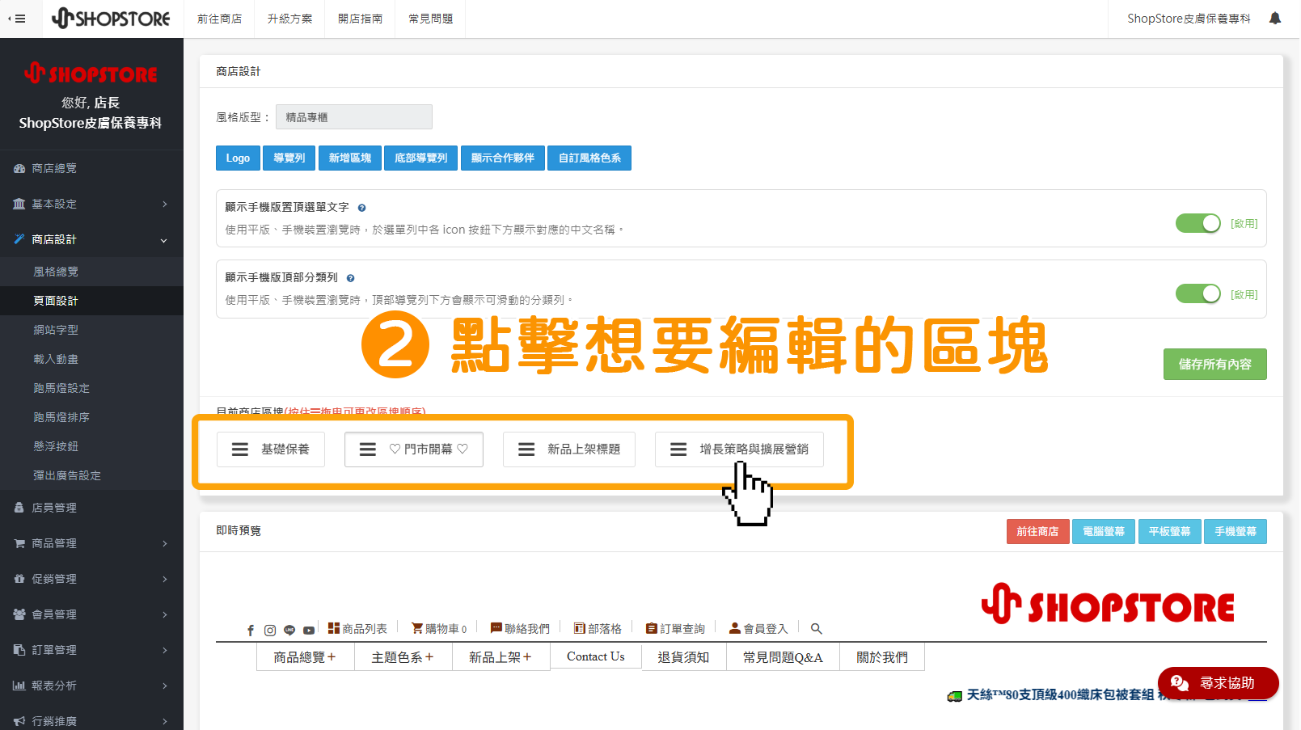The image size is (1301, 730).
Task: Click the 基本設定 building icon in sidebar
Action: coord(19,204)
